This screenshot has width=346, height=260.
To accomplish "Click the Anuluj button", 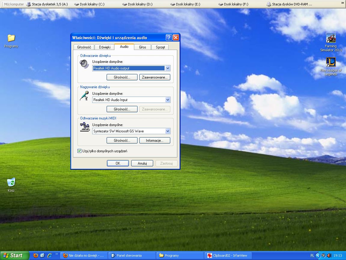I will point(142,163).
